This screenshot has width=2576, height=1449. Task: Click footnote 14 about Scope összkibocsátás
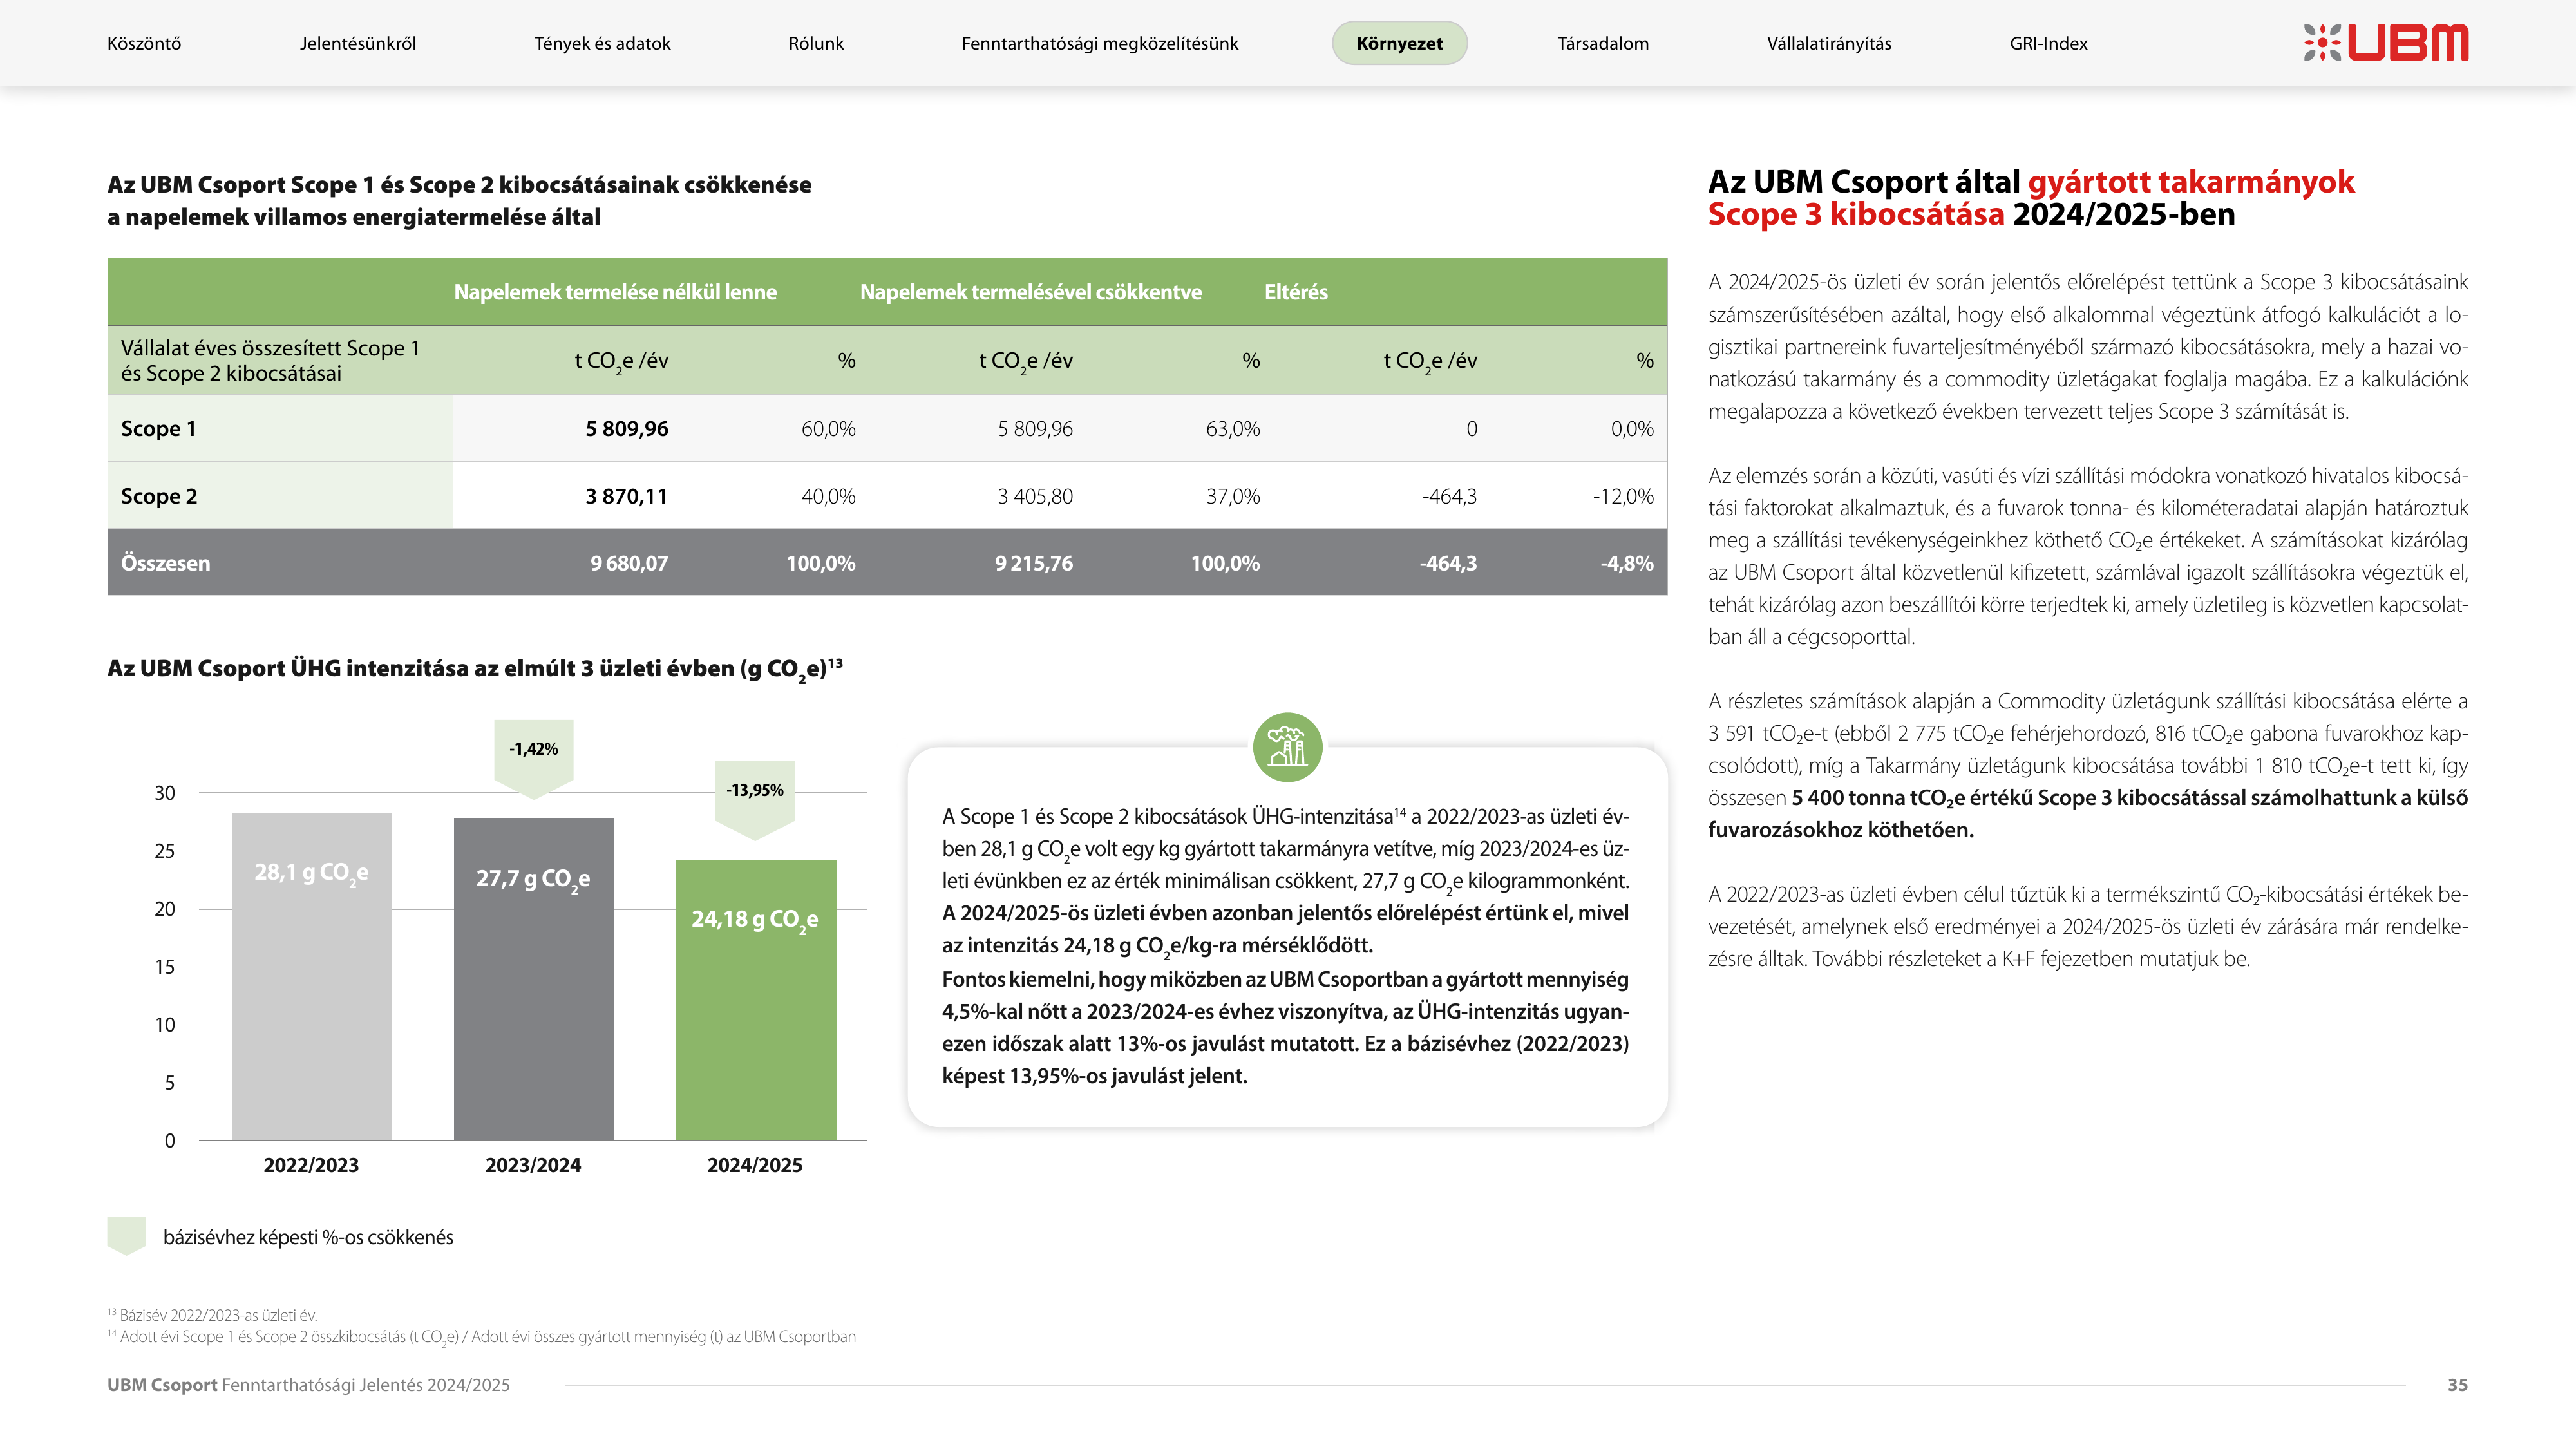pos(482,1337)
